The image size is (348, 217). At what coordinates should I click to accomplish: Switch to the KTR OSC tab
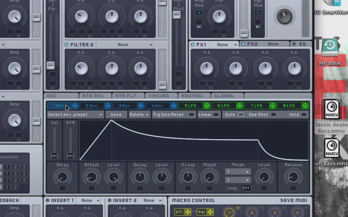[95, 96]
